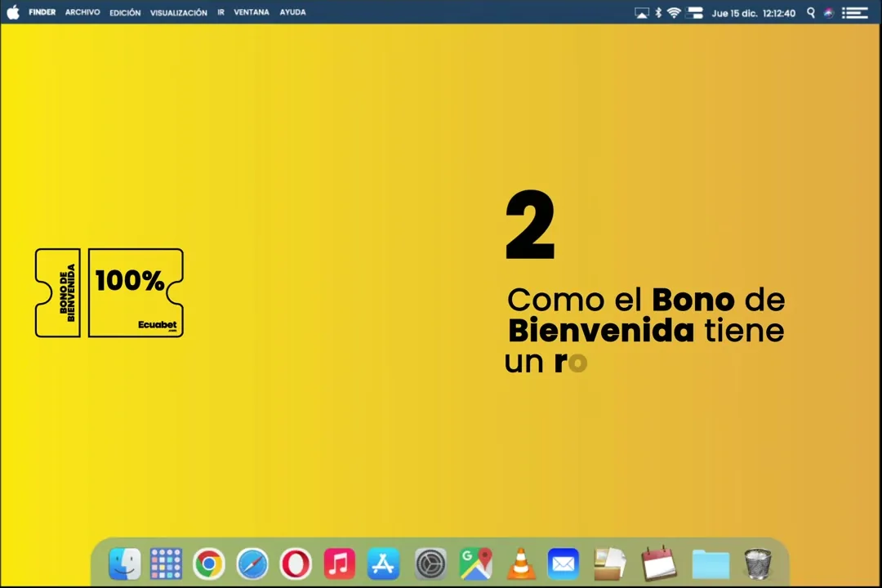
Task: Open Spotlight search magnifier
Action: point(811,12)
